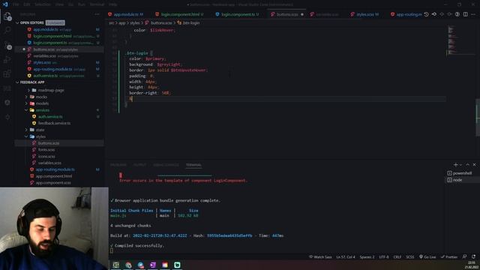Split the editor to the right

tap(465, 14)
